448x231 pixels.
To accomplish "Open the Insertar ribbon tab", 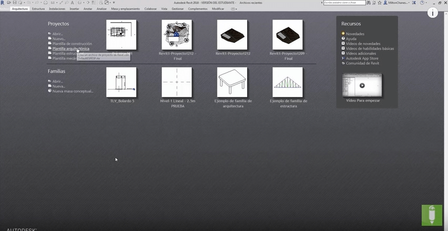I will (74, 9).
